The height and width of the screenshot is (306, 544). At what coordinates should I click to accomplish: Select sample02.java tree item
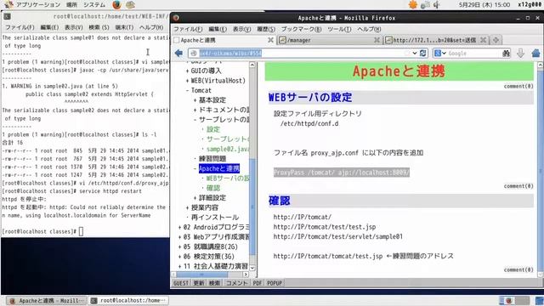(228, 150)
